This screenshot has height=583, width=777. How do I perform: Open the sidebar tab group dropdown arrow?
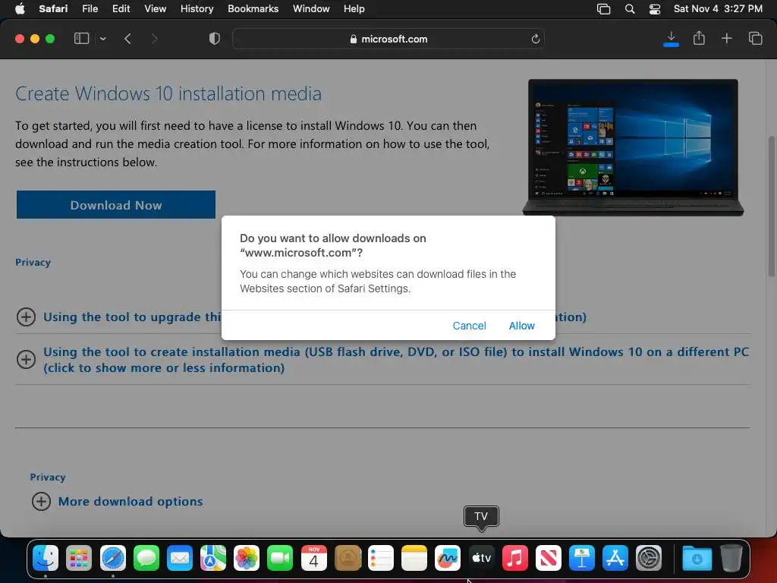[x=102, y=39]
